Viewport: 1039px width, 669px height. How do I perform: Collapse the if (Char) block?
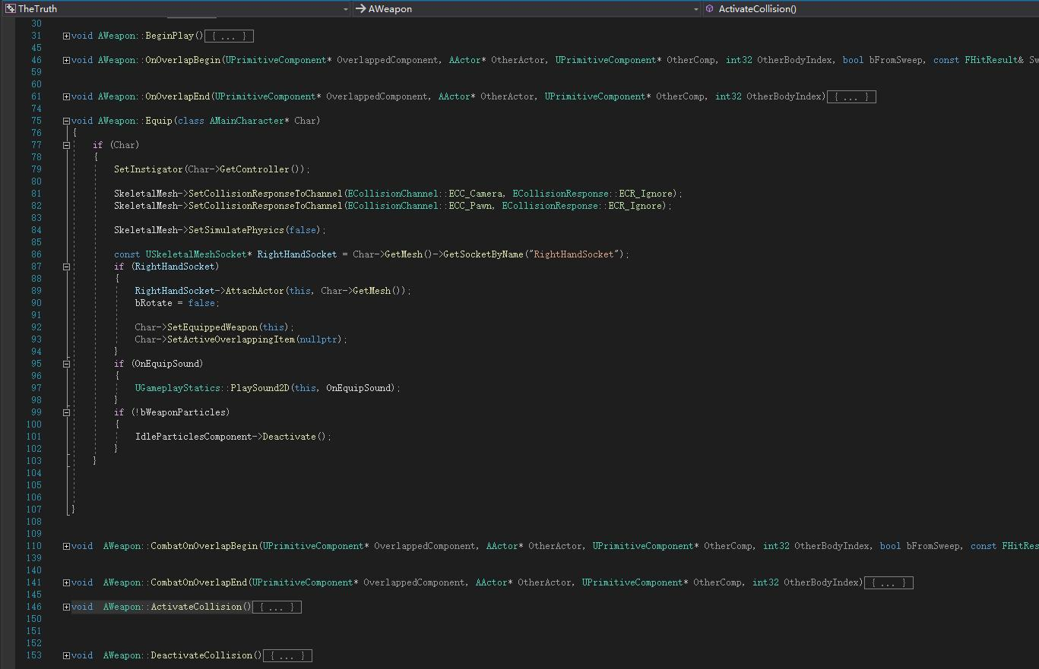[66, 145]
